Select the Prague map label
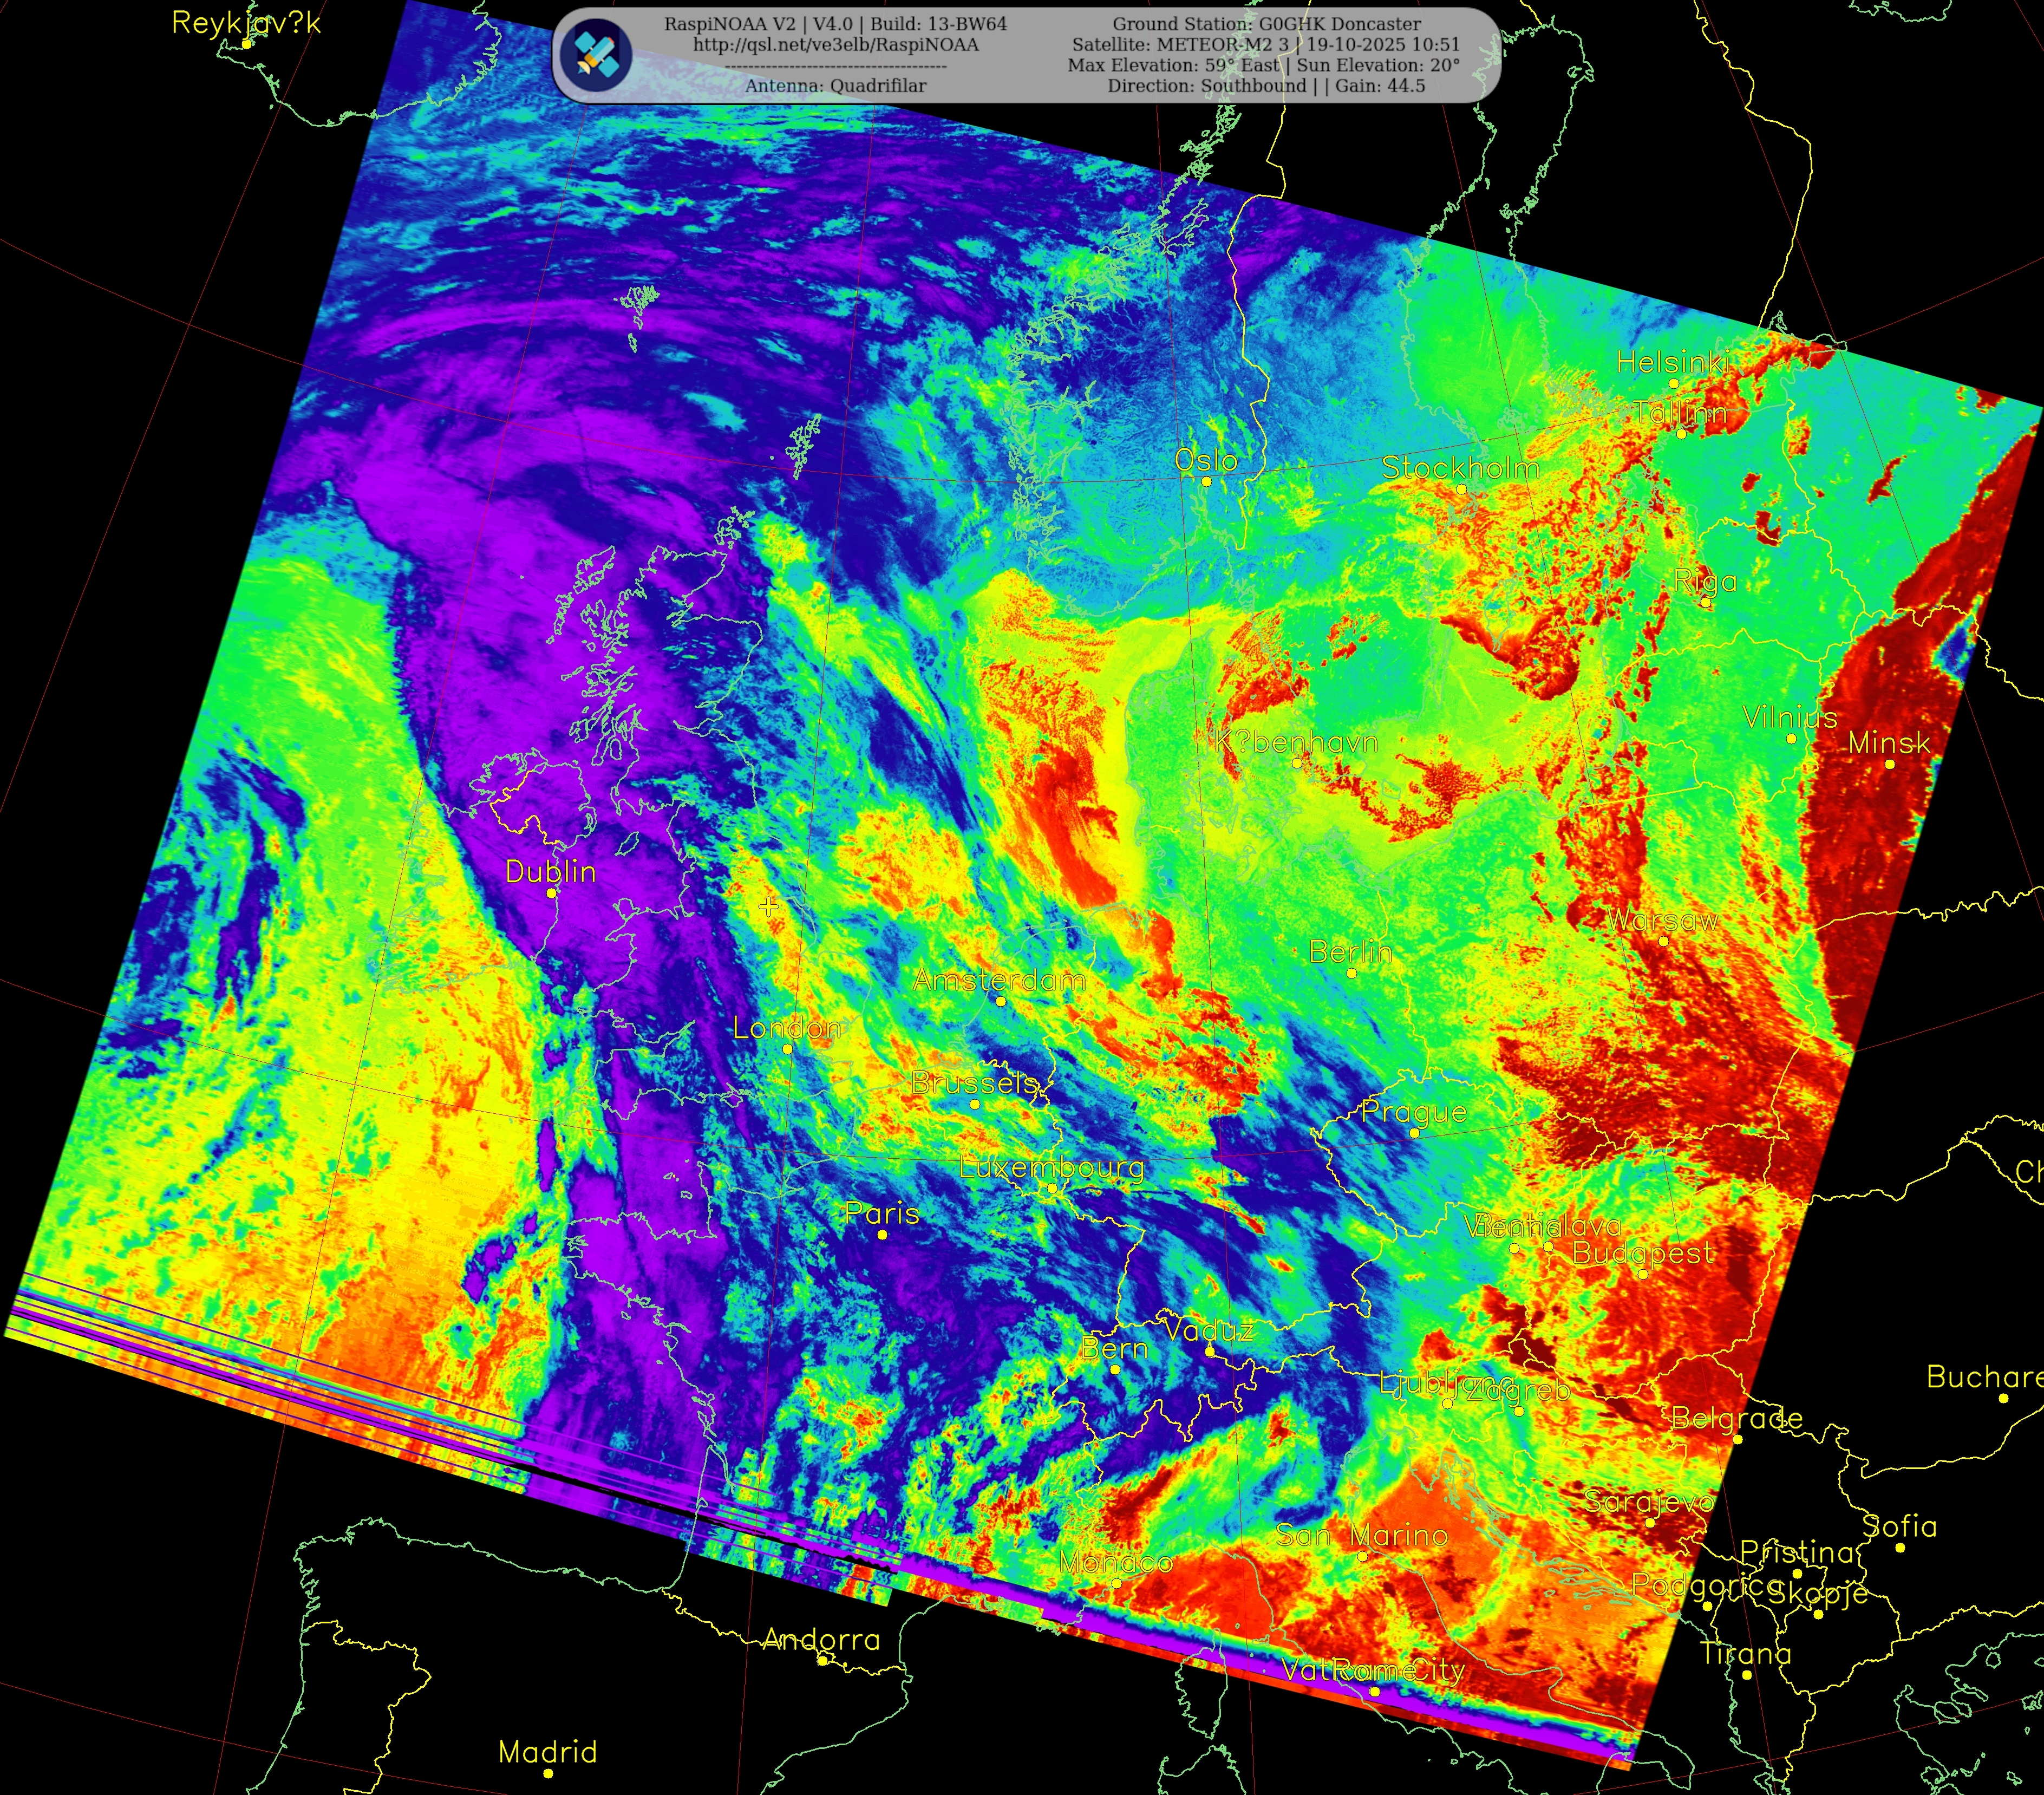The image size is (2044, 1795). coord(1414,1111)
